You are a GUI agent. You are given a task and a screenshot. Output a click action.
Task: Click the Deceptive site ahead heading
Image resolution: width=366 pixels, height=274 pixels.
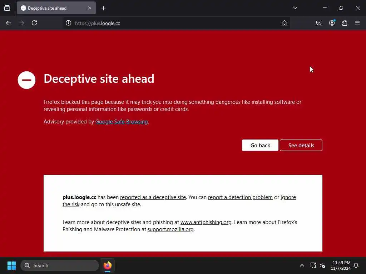click(x=99, y=78)
